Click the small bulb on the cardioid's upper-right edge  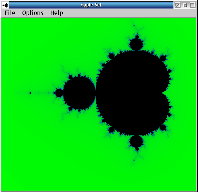163,58
